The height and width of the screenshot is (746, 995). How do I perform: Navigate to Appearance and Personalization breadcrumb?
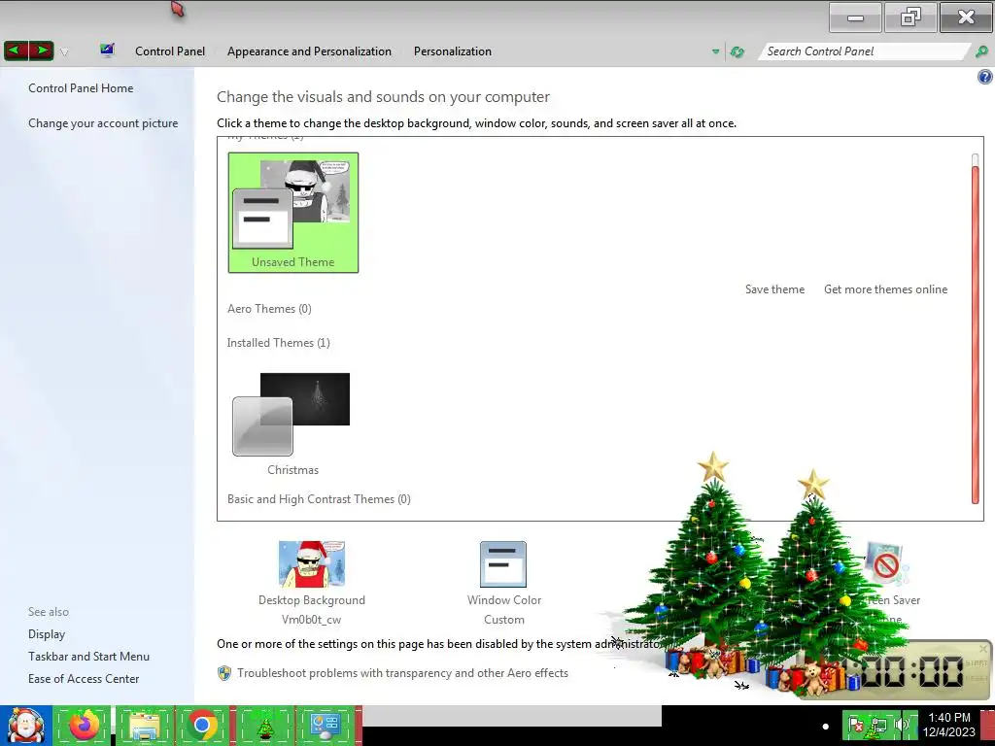(x=309, y=51)
